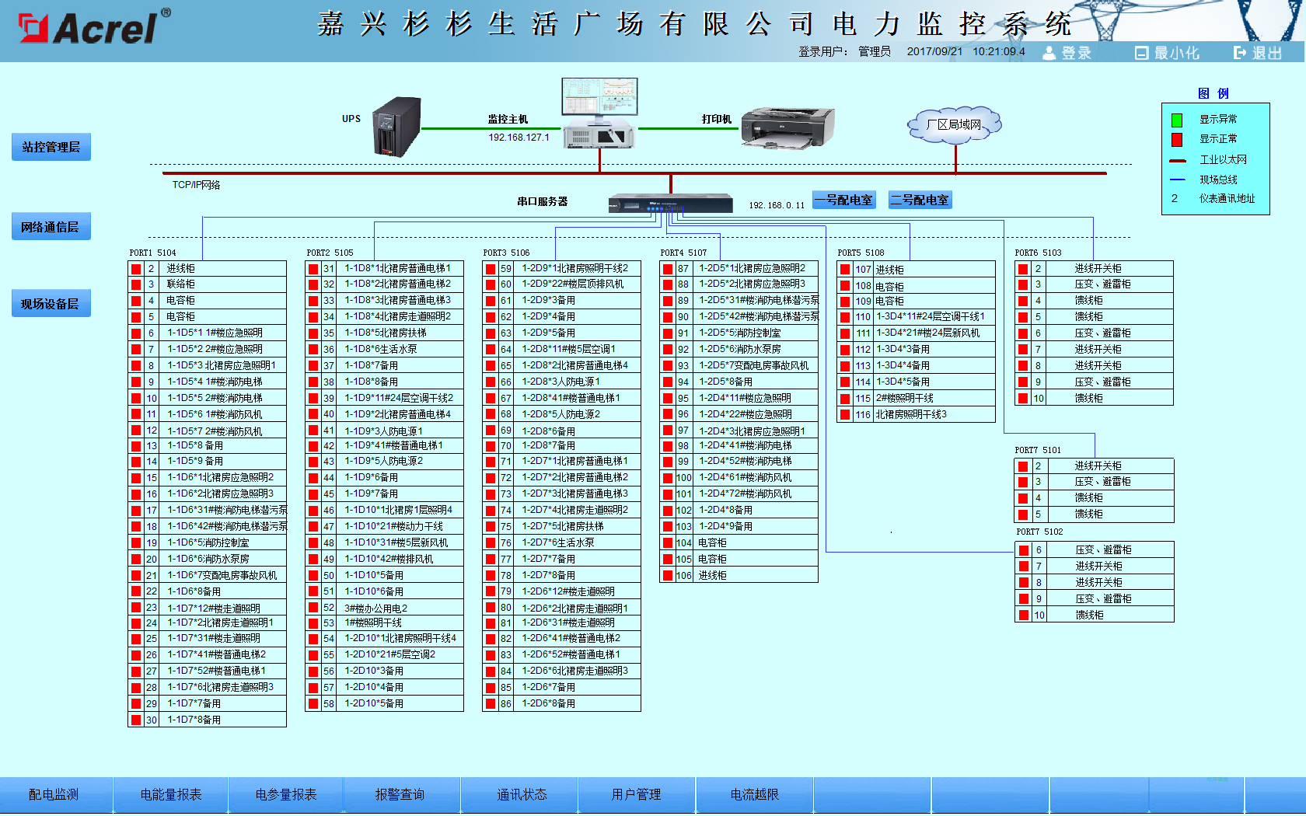Click the green 显示异常 legend swatch

coord(1177,120)
